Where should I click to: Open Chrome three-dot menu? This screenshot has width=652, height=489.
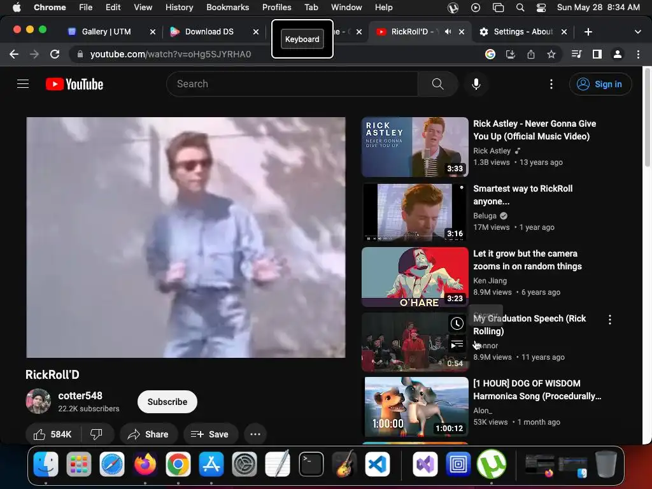(638, 54)
